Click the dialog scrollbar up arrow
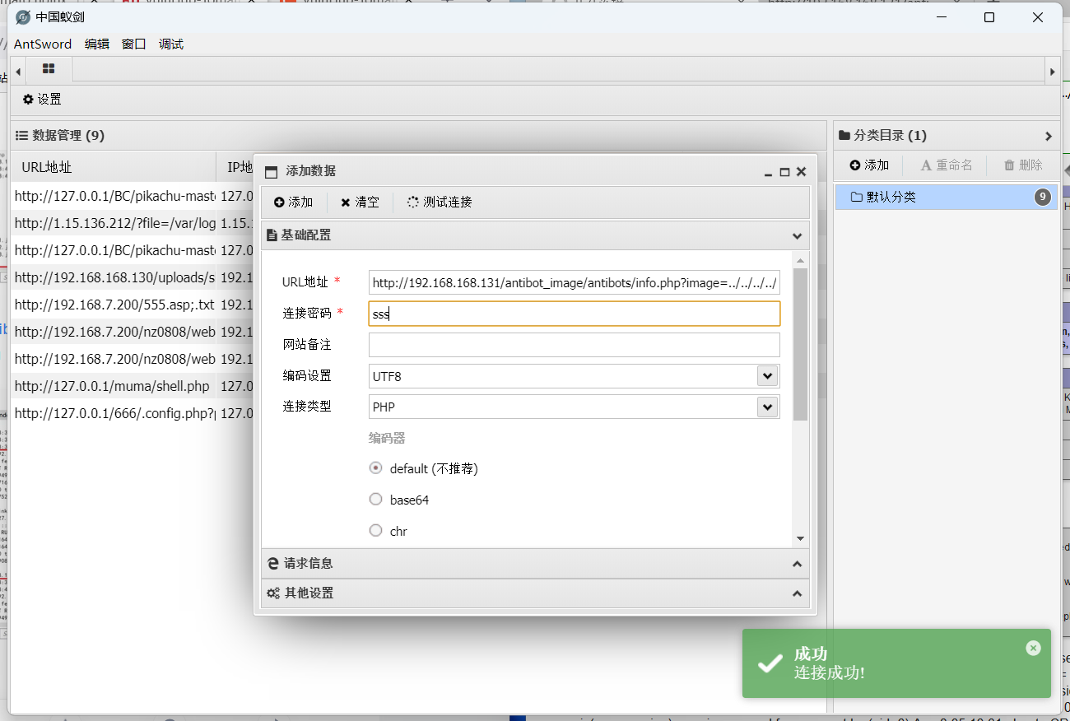 pos(801,260)
